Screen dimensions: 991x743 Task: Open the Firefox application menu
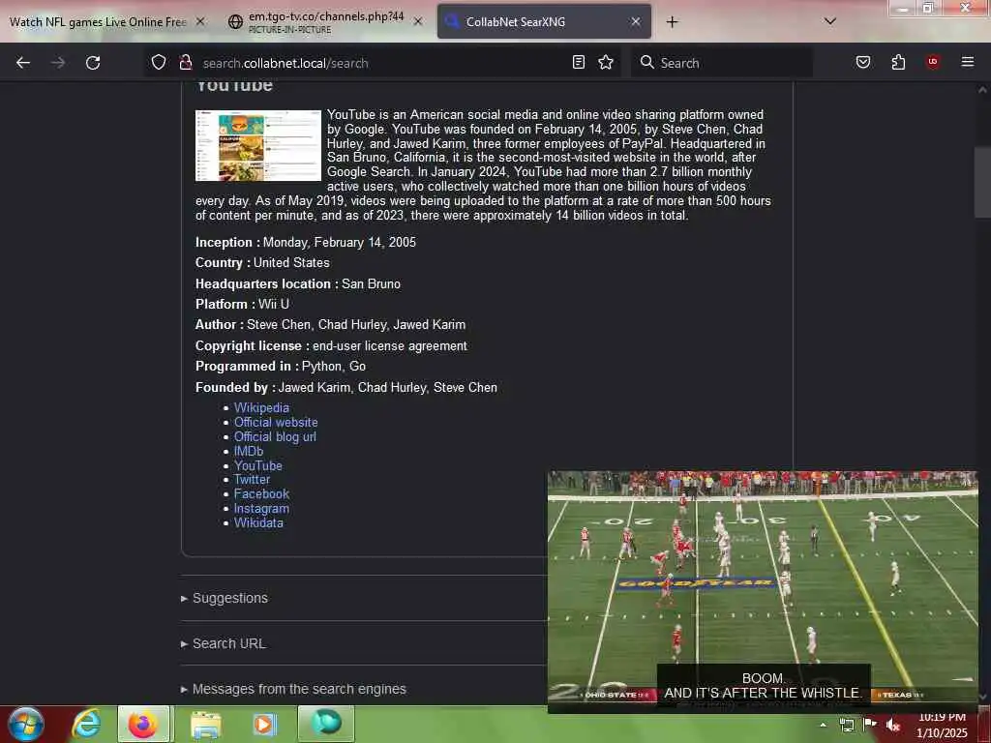click(x=967, y=62)
